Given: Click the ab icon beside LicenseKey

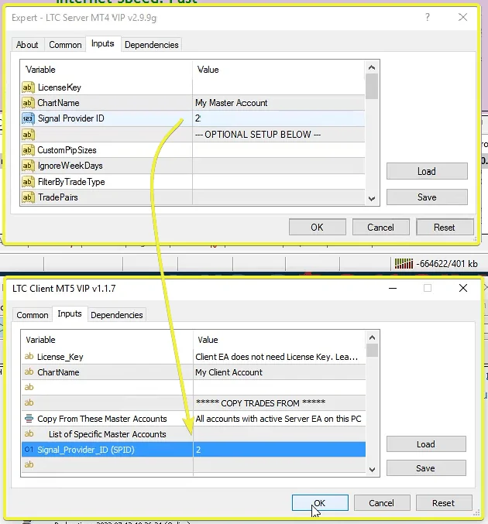Looking at the screenshot, I should point(28,87).
